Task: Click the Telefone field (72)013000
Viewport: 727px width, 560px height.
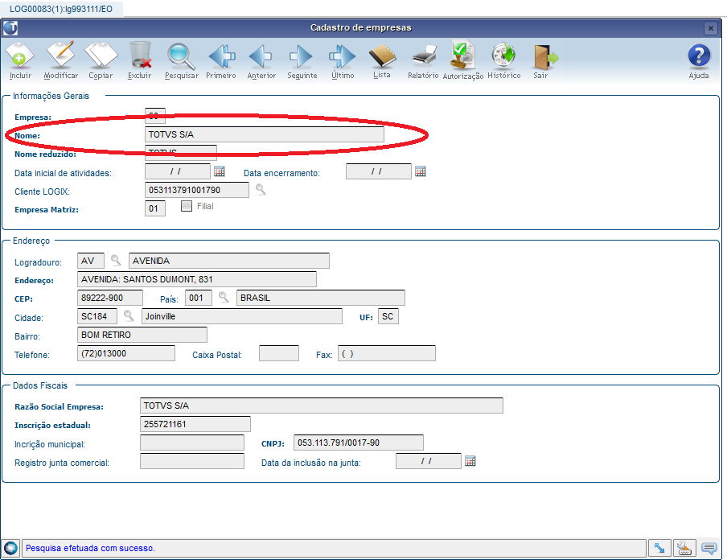Action: point(126,353)
